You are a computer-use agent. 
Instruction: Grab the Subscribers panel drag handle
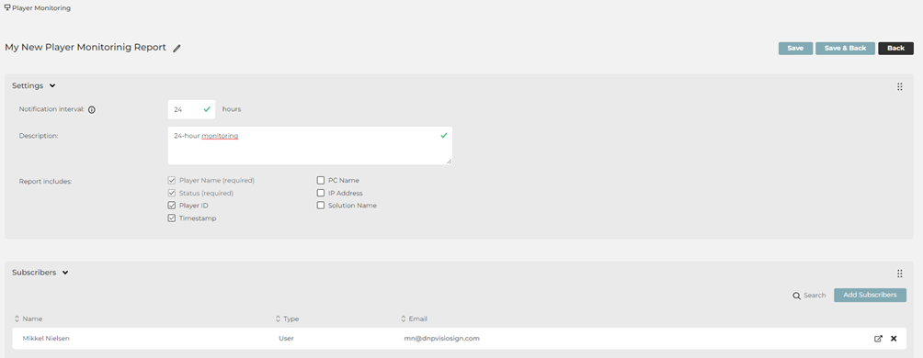899,274
